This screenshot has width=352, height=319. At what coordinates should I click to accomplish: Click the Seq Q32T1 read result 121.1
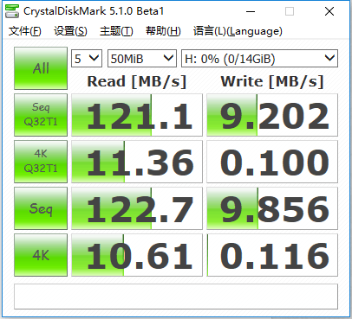(137, 115)
